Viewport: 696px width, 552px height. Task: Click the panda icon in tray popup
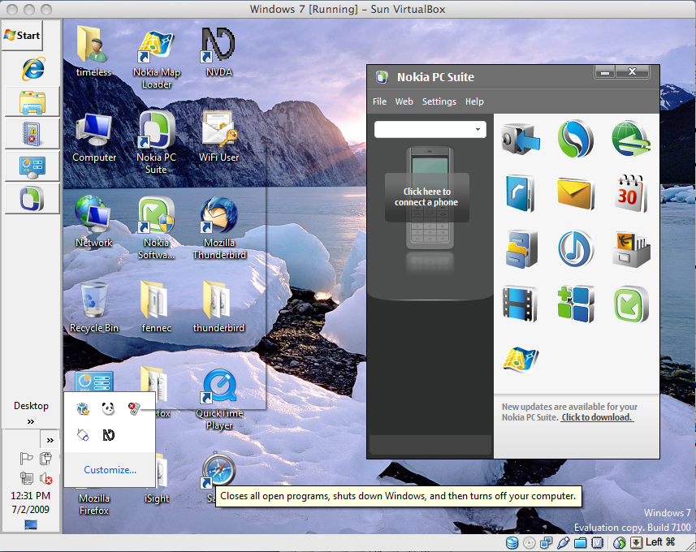click(x=108, y=408)
